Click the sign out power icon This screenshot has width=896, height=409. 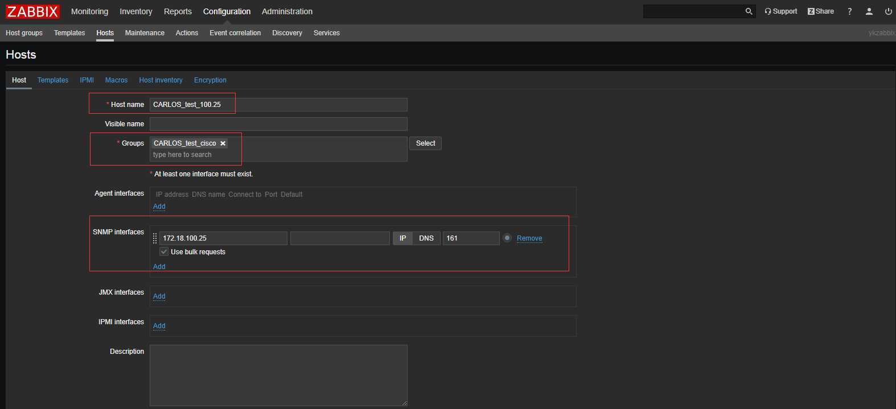pos(888,11)
